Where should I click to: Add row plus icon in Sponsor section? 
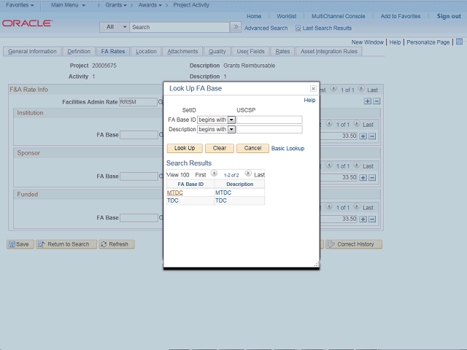click(363, 178)
